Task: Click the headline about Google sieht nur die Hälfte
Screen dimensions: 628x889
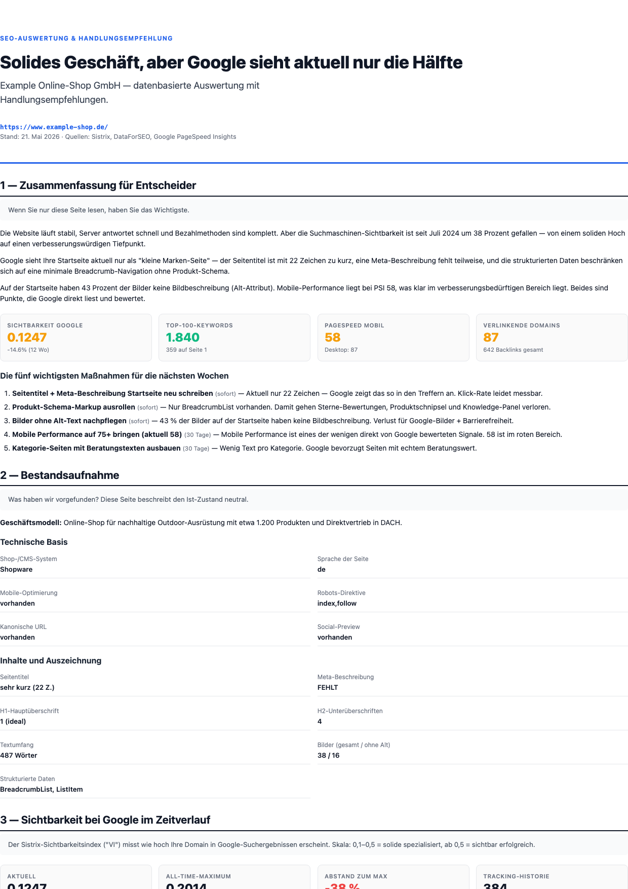Action: [x=231, y=62]
